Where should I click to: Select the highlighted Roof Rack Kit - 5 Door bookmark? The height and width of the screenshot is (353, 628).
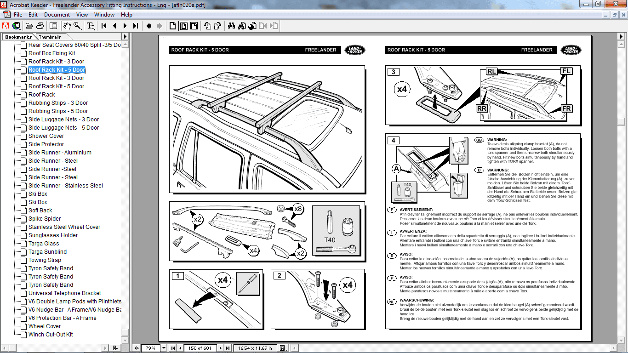point(57,70)
